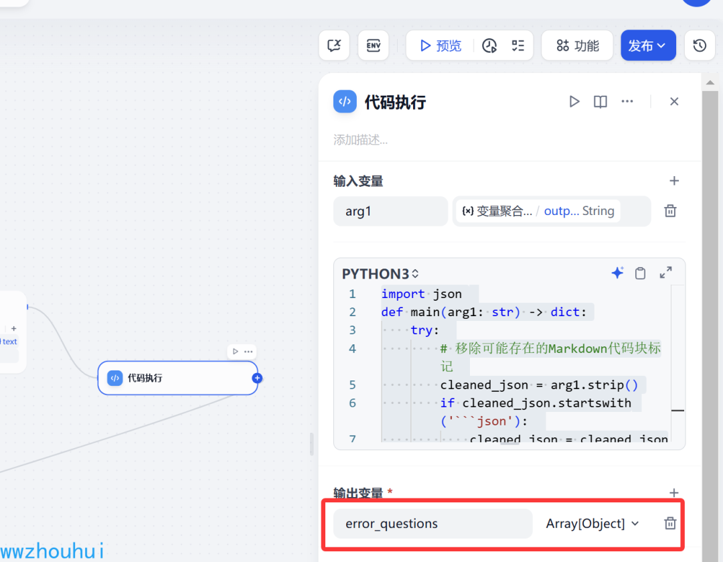Open the more options ellipsis in panel header
Image resolution: width=723 pixels, height=562 pixels.
[627, 102]
